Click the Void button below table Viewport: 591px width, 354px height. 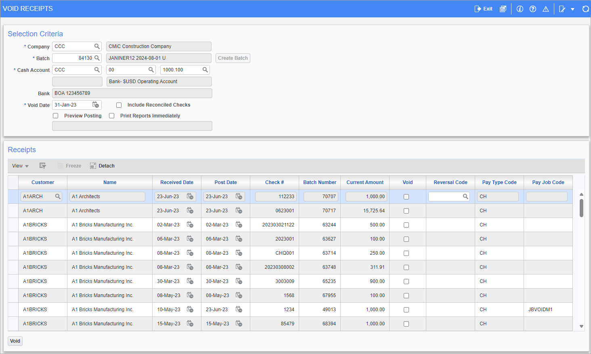pyautogui.click(x=15, y=341)
